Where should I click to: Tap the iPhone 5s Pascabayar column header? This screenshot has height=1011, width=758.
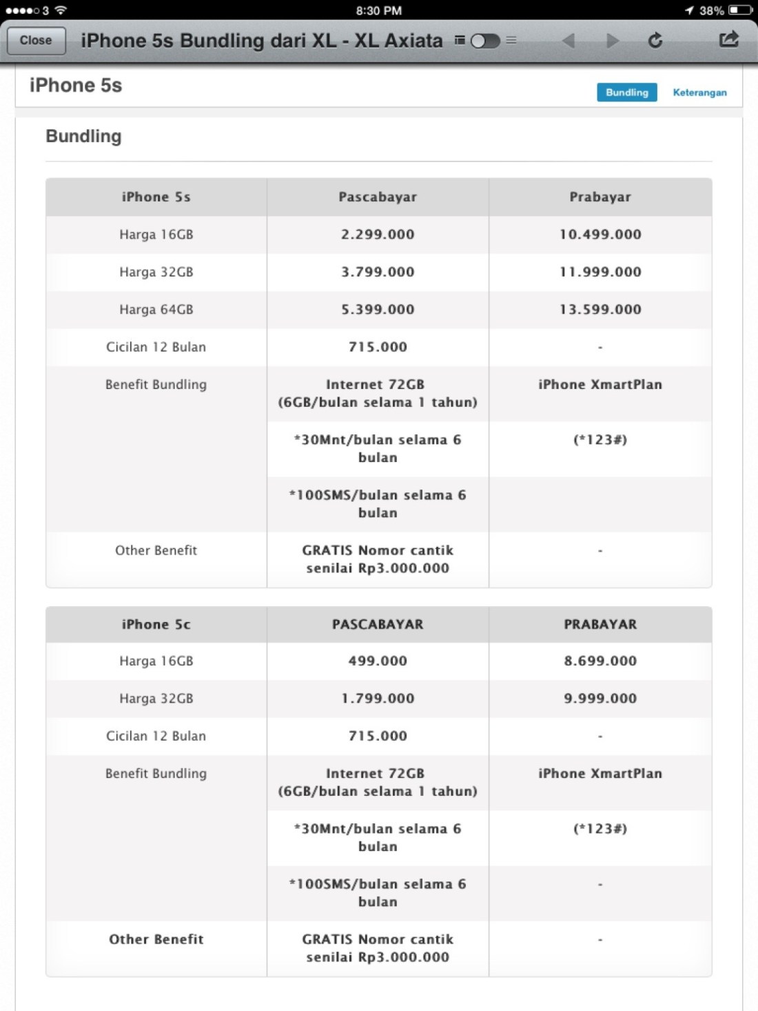click(378, 197)
